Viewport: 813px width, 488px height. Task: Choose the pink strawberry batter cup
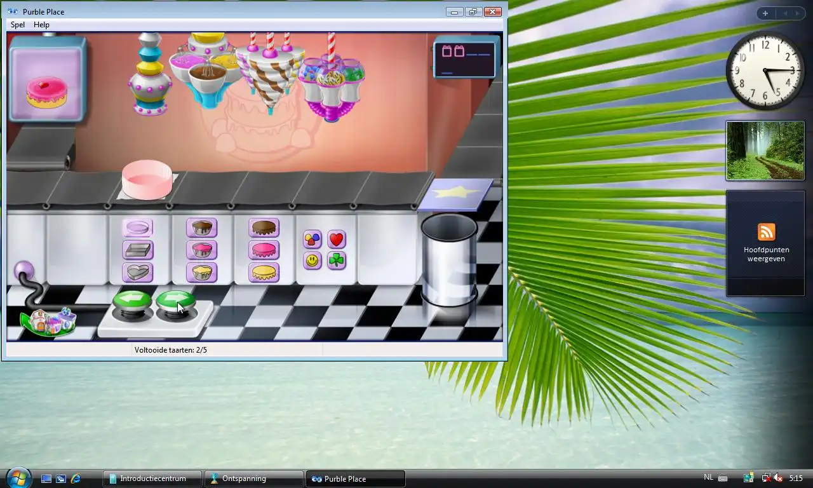tap(202, 250)
